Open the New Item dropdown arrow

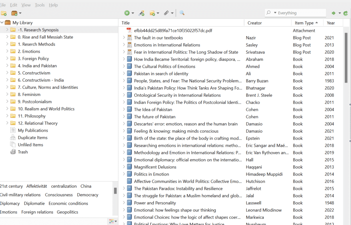point(133,13)
